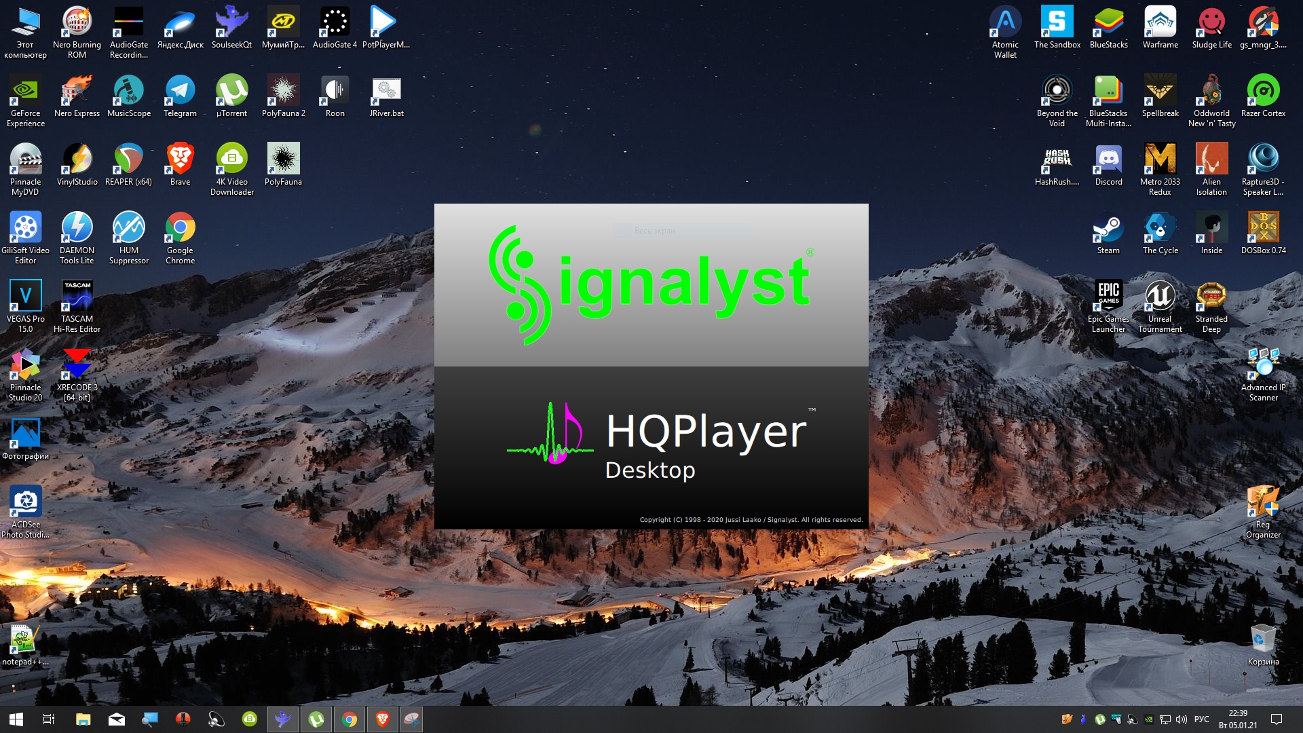Select the 4K Video Downloader desktop icon
The image size is (1303, 733).
click(231, 169)
